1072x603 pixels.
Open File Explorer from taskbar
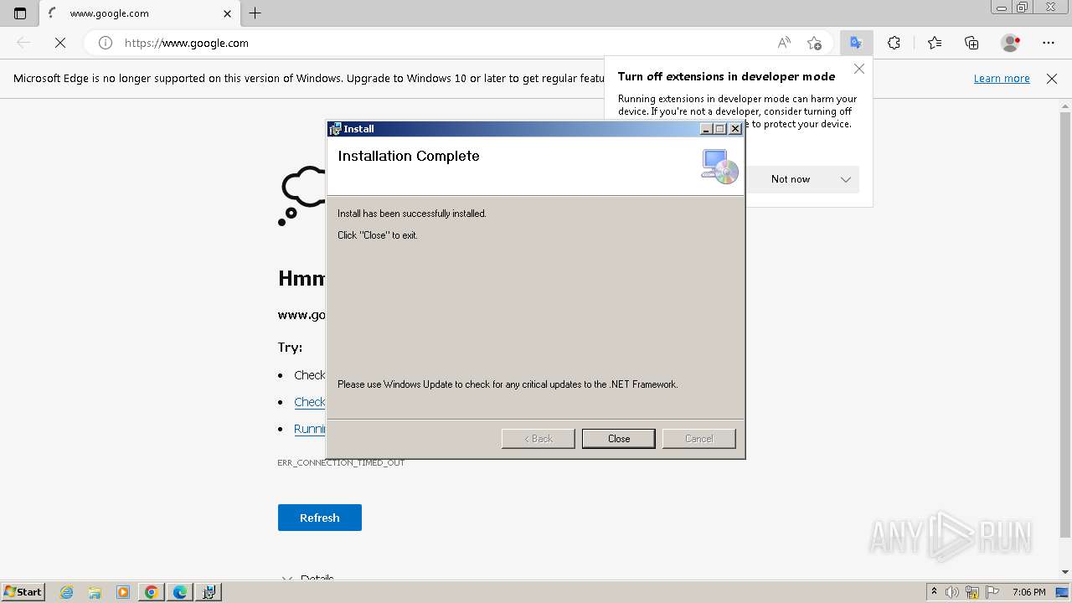tap(95, 592)
